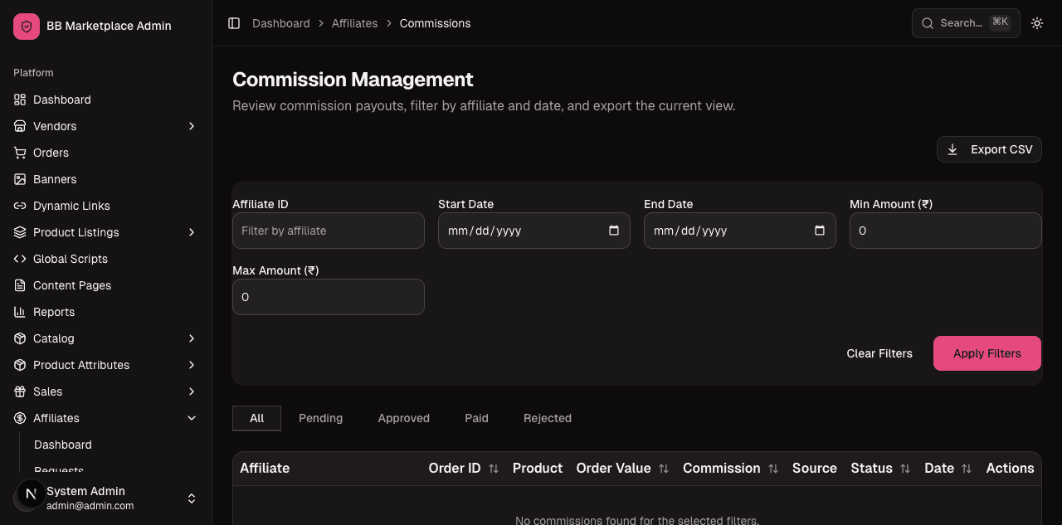
Task: Click the Actions column header
Action: [1010, 469]
